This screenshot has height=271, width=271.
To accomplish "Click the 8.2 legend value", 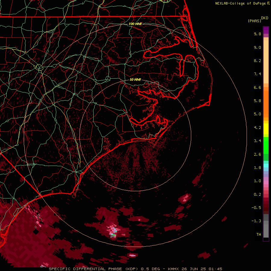I will (257, 61).
